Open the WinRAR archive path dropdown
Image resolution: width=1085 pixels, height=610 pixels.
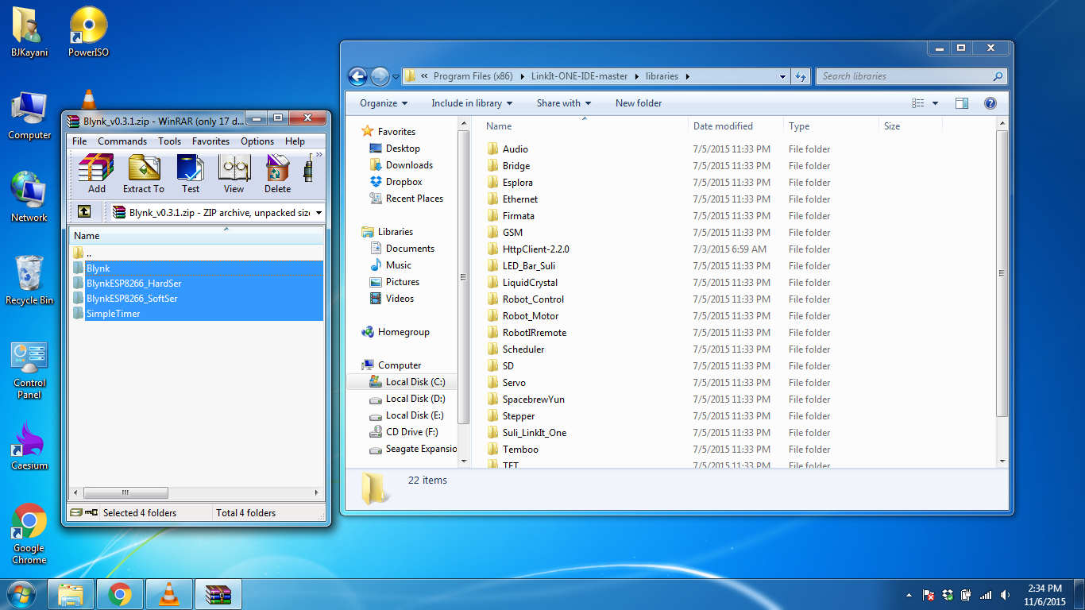pos(319,213)
